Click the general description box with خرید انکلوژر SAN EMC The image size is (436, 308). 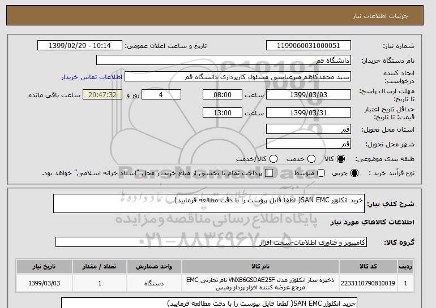pos(209,203)
